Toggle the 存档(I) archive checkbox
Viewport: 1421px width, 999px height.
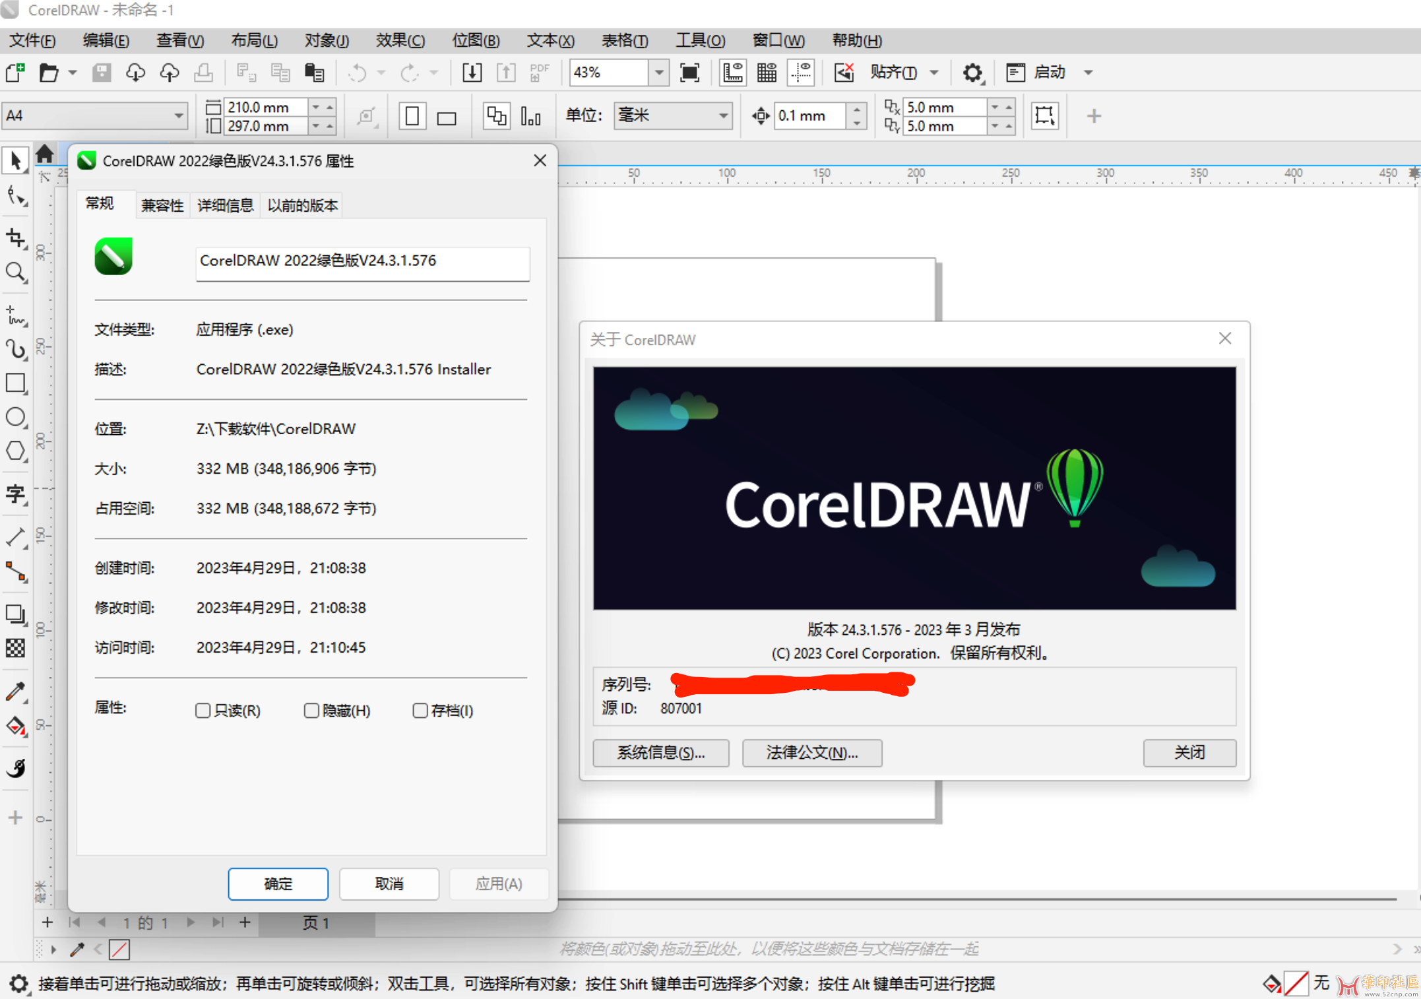[420, 711]
